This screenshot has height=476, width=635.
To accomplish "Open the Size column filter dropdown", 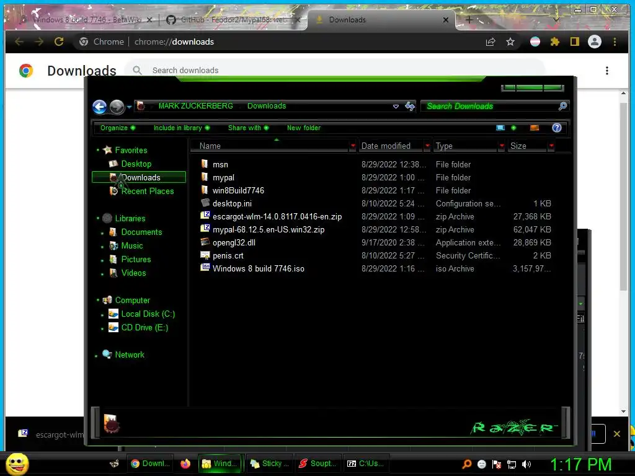I will [x=551, y=146].
